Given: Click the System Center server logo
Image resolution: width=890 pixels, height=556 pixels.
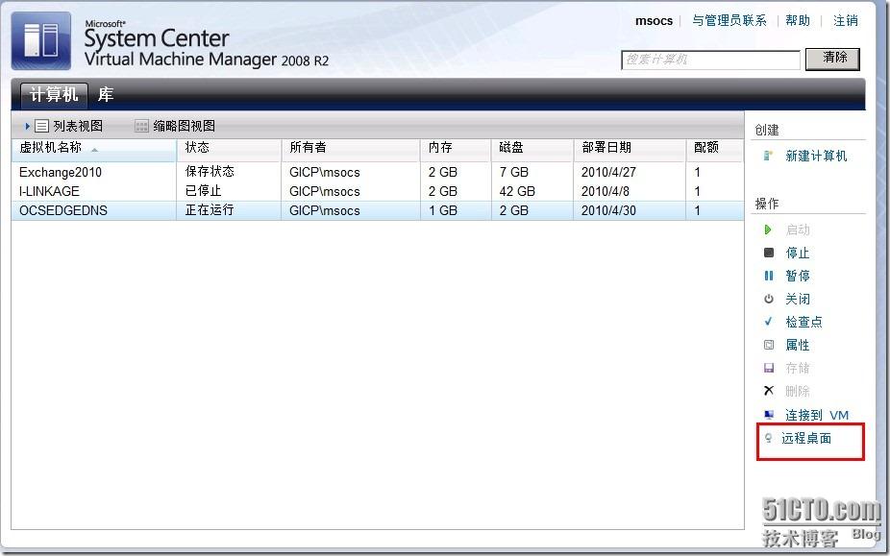Looking at the screenshot, I should tap(41, 41).
